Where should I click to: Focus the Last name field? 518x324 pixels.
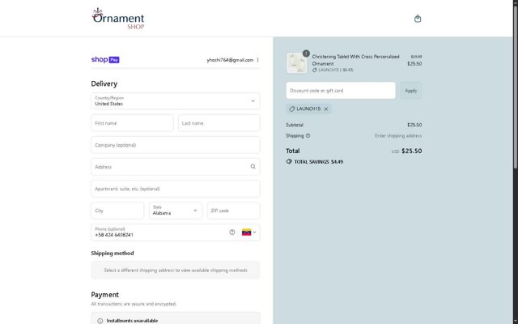(x=219, y=123)
